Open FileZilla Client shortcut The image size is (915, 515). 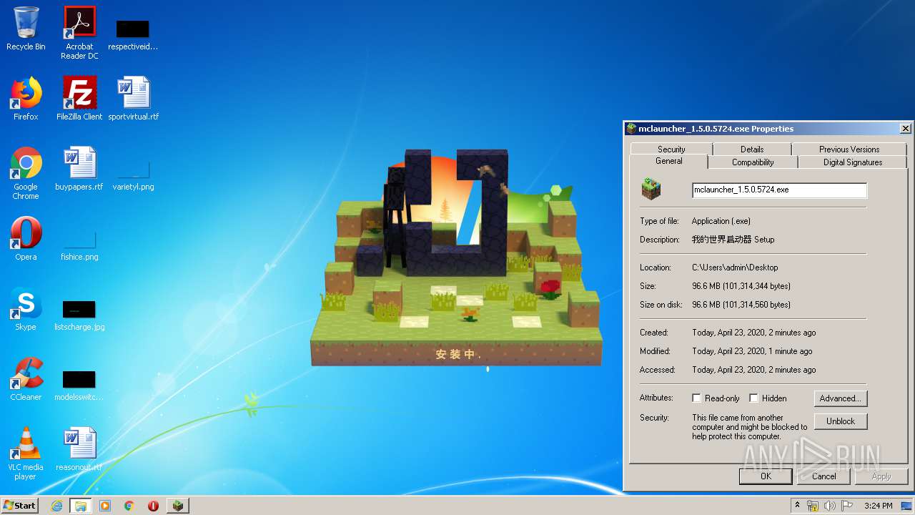pos(79,99)
